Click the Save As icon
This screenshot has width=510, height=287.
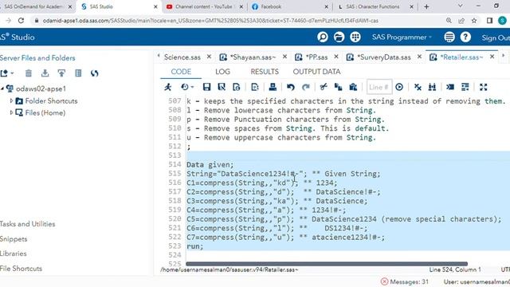(222, 87)
